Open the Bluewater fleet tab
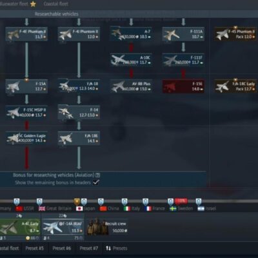The image size is (258, 258). (x=17, y=4)
